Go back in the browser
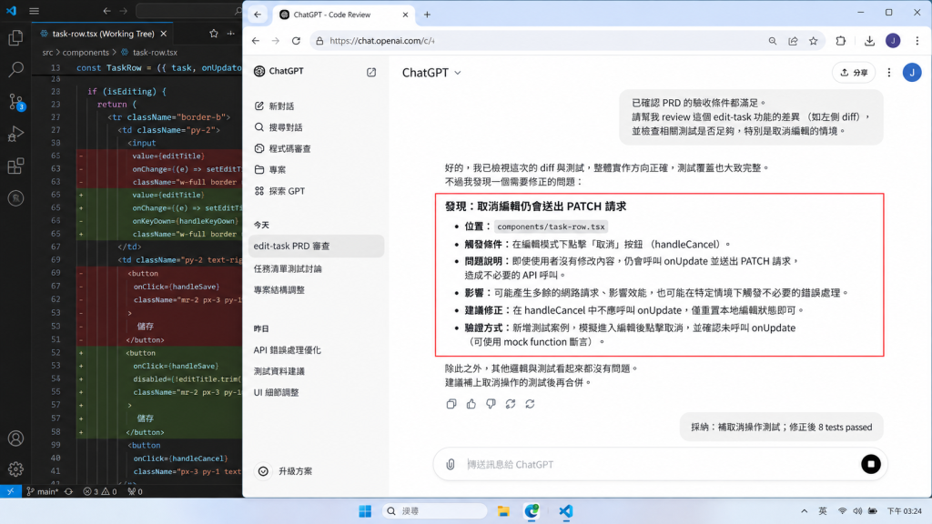 tap(256, 40)
